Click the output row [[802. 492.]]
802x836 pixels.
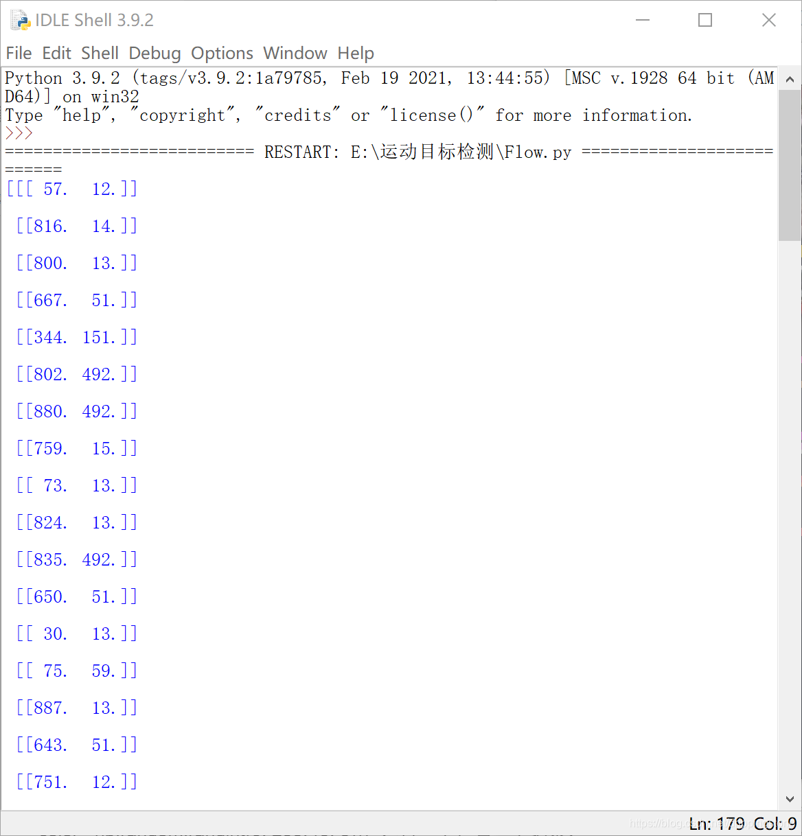76,374
